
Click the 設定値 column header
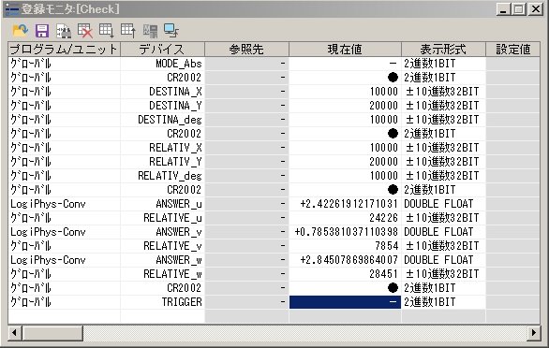click(x=513, y=50)
